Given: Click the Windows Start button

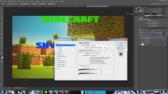Looking at the screenshot, I should click(2, 92).
